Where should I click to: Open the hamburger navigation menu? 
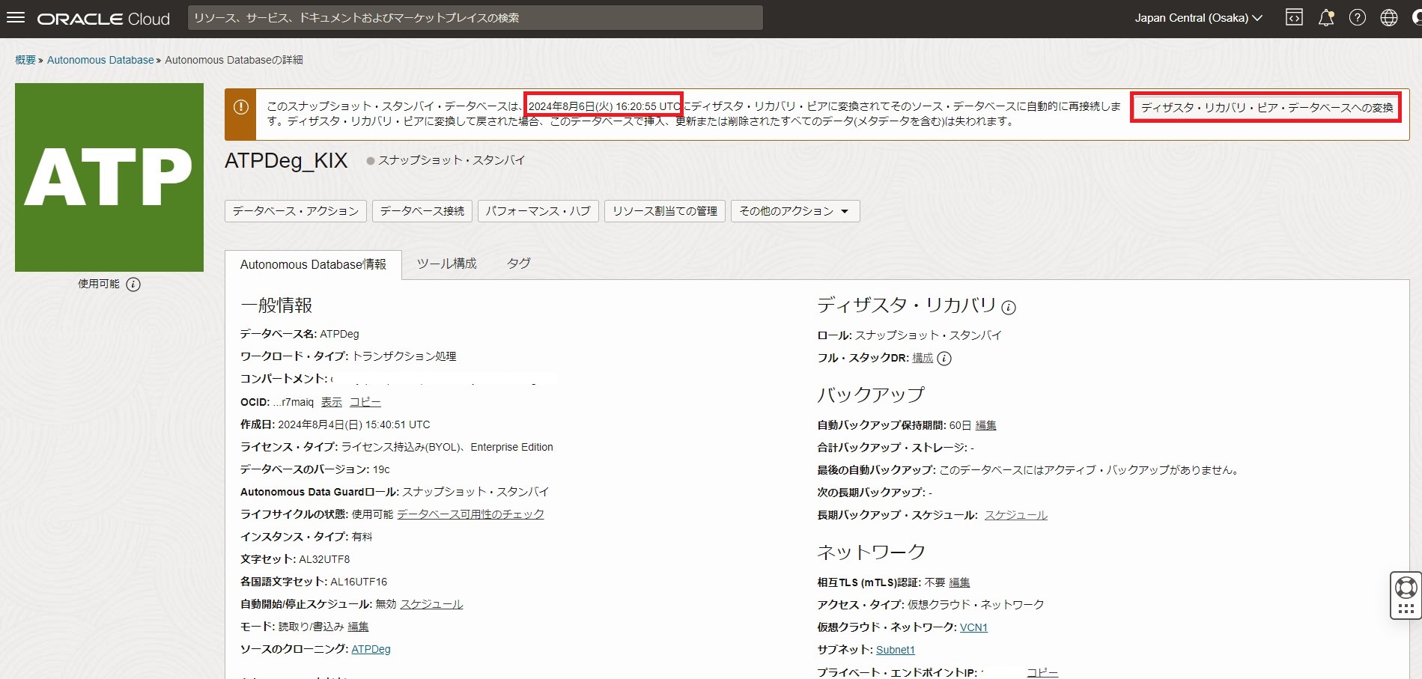[16, 18]
